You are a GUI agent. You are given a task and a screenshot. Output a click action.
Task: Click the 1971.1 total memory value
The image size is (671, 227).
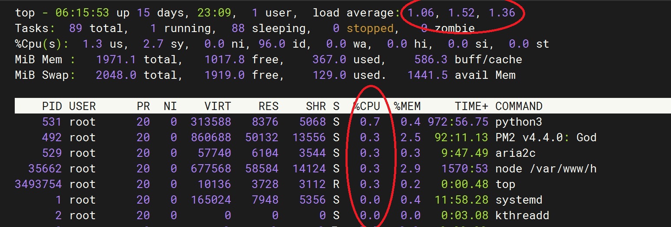coord(116,60)
